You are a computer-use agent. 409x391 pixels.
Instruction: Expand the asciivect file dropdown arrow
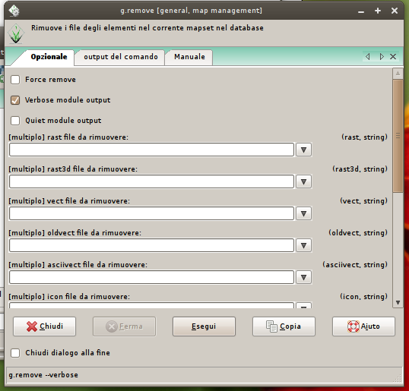[303, 277]
